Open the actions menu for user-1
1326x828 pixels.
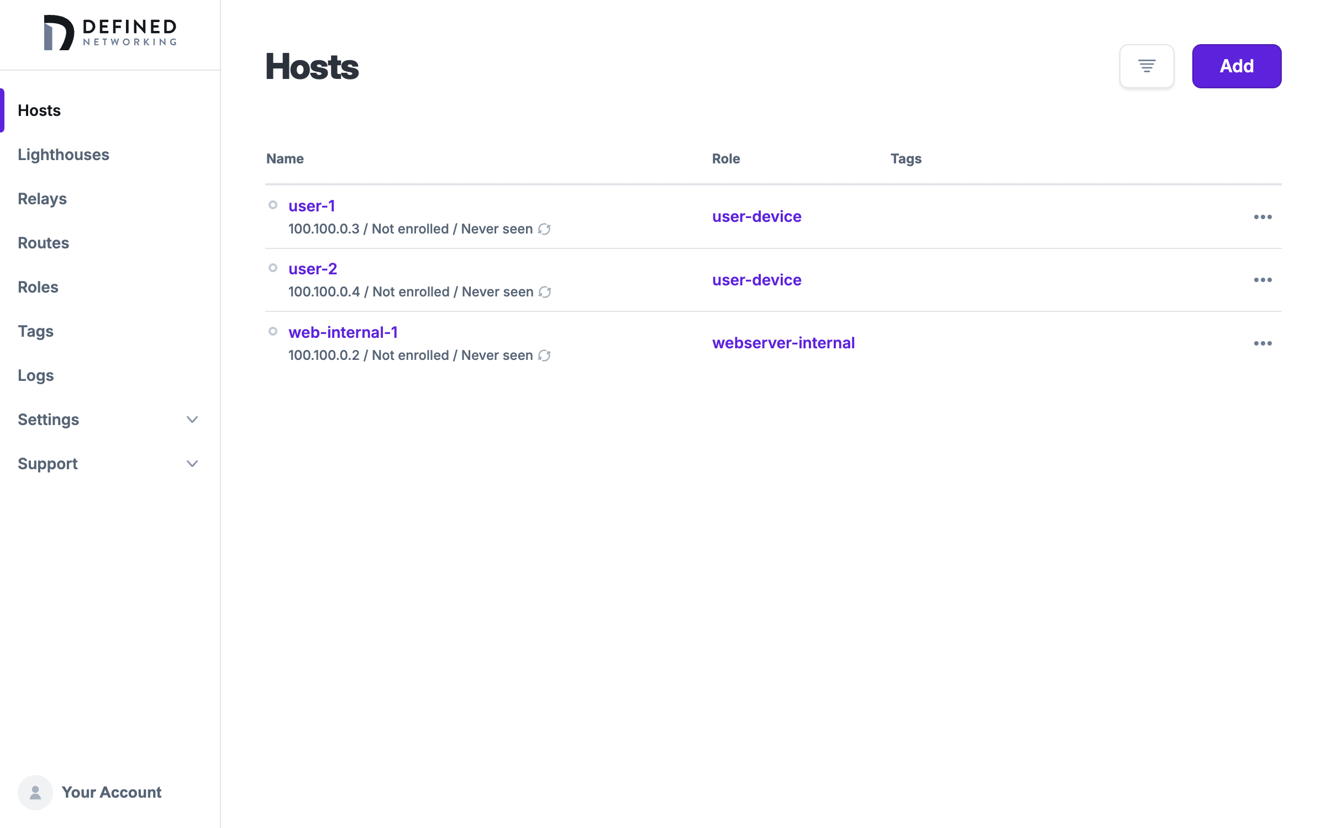(x=1262, y=216)
